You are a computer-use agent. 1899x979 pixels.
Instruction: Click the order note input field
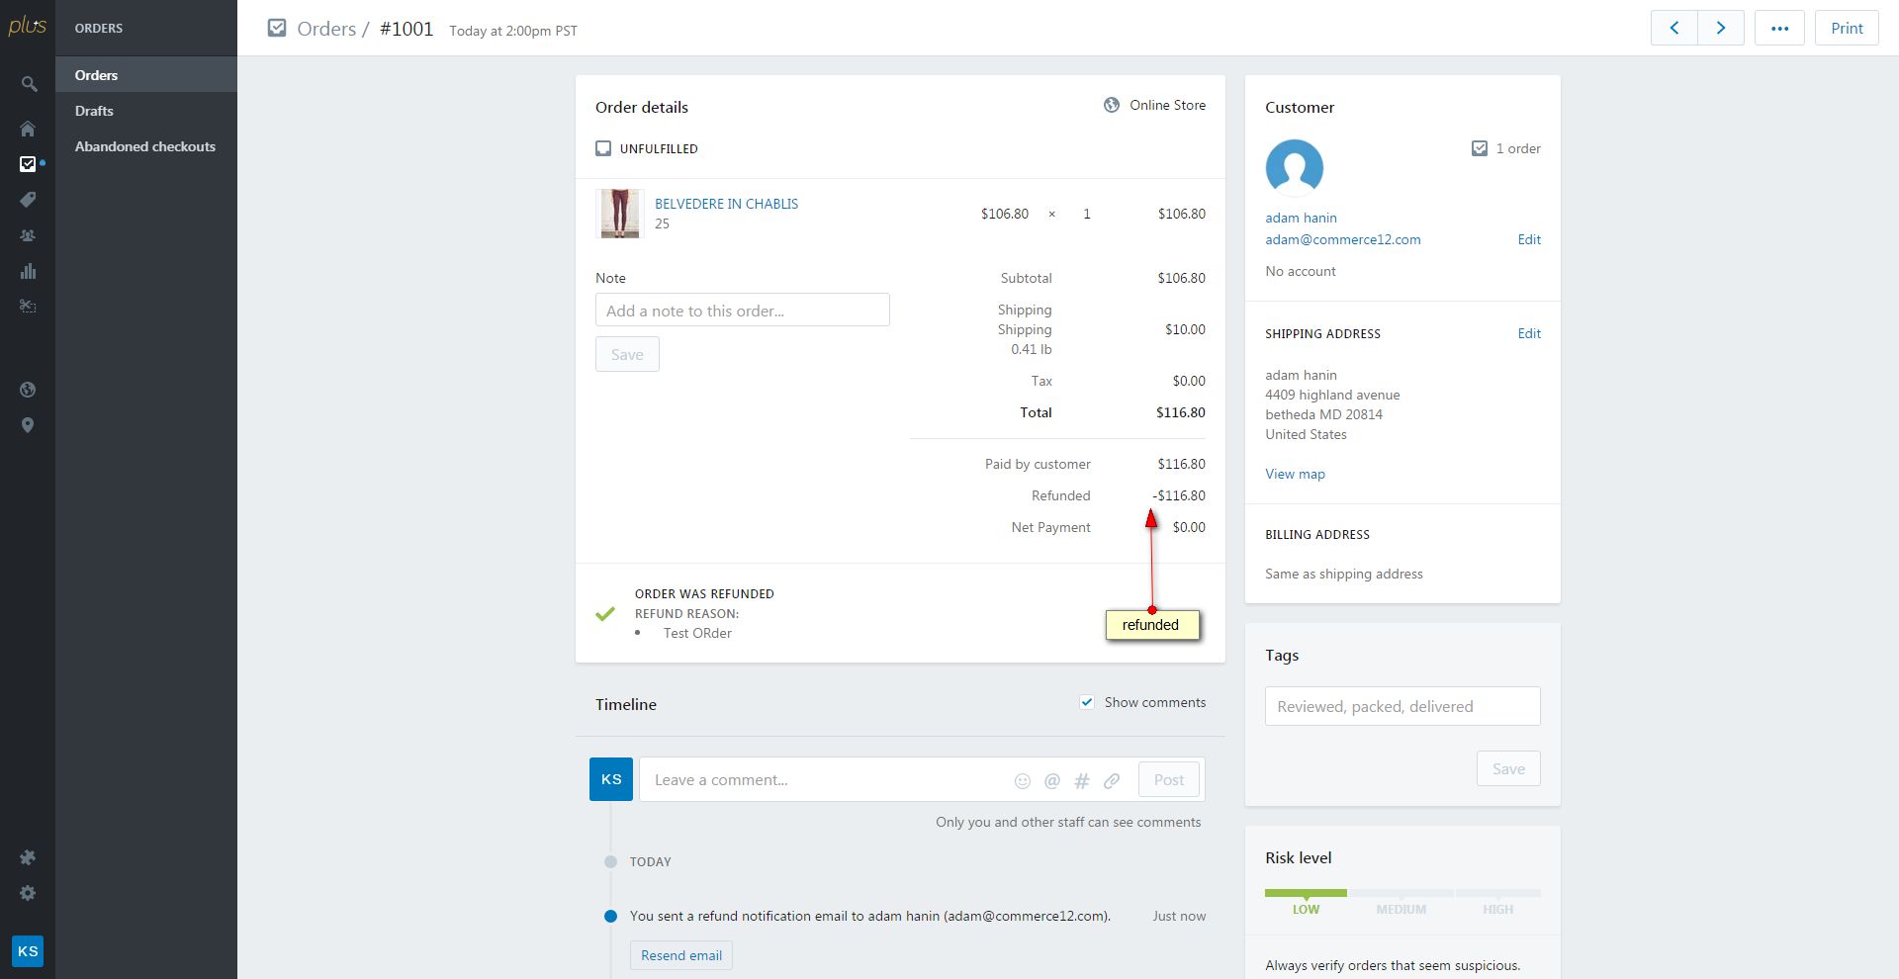pyautogui.click(x=743, y=310)
